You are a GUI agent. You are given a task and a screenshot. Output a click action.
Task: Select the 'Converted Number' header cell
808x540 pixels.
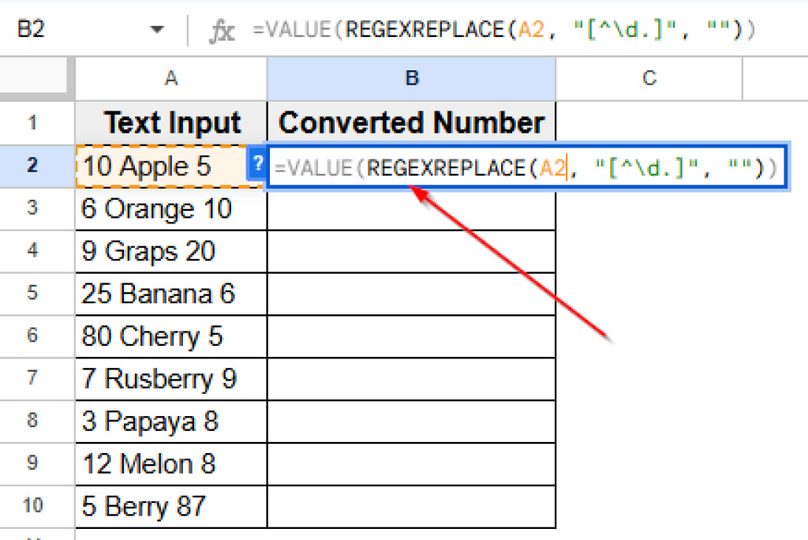[411, 122]
